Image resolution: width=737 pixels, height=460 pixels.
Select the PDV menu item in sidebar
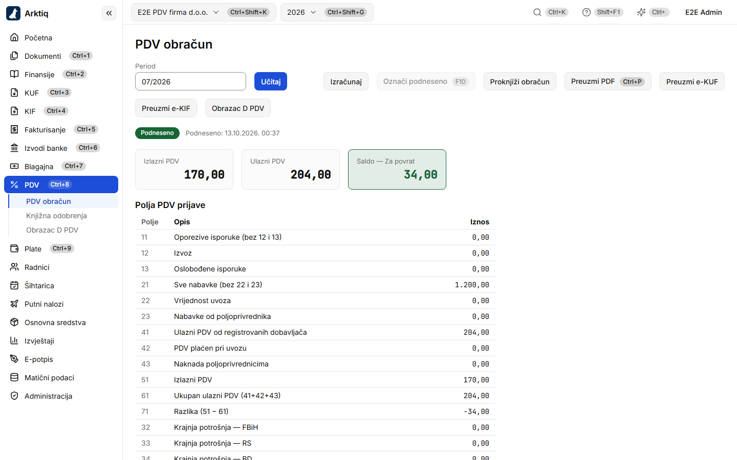click(61, 185)
